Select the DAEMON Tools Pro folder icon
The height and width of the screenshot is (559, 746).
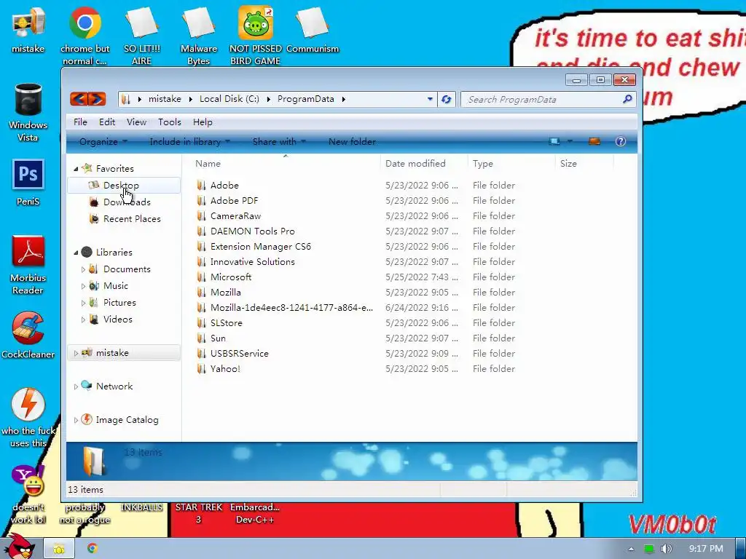[x=202, y=231]
